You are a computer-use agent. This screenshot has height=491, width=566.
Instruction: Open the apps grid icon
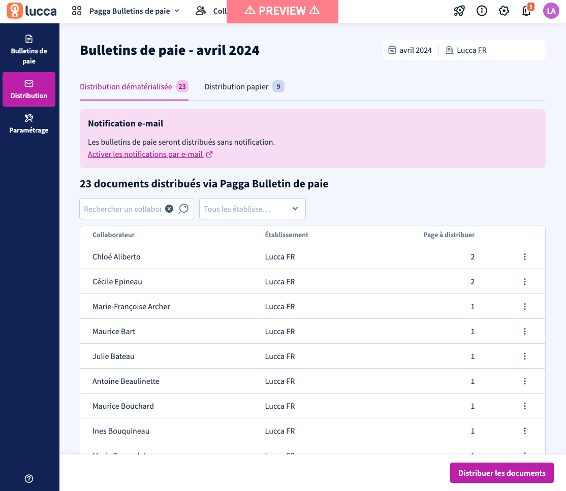[77, 11]
